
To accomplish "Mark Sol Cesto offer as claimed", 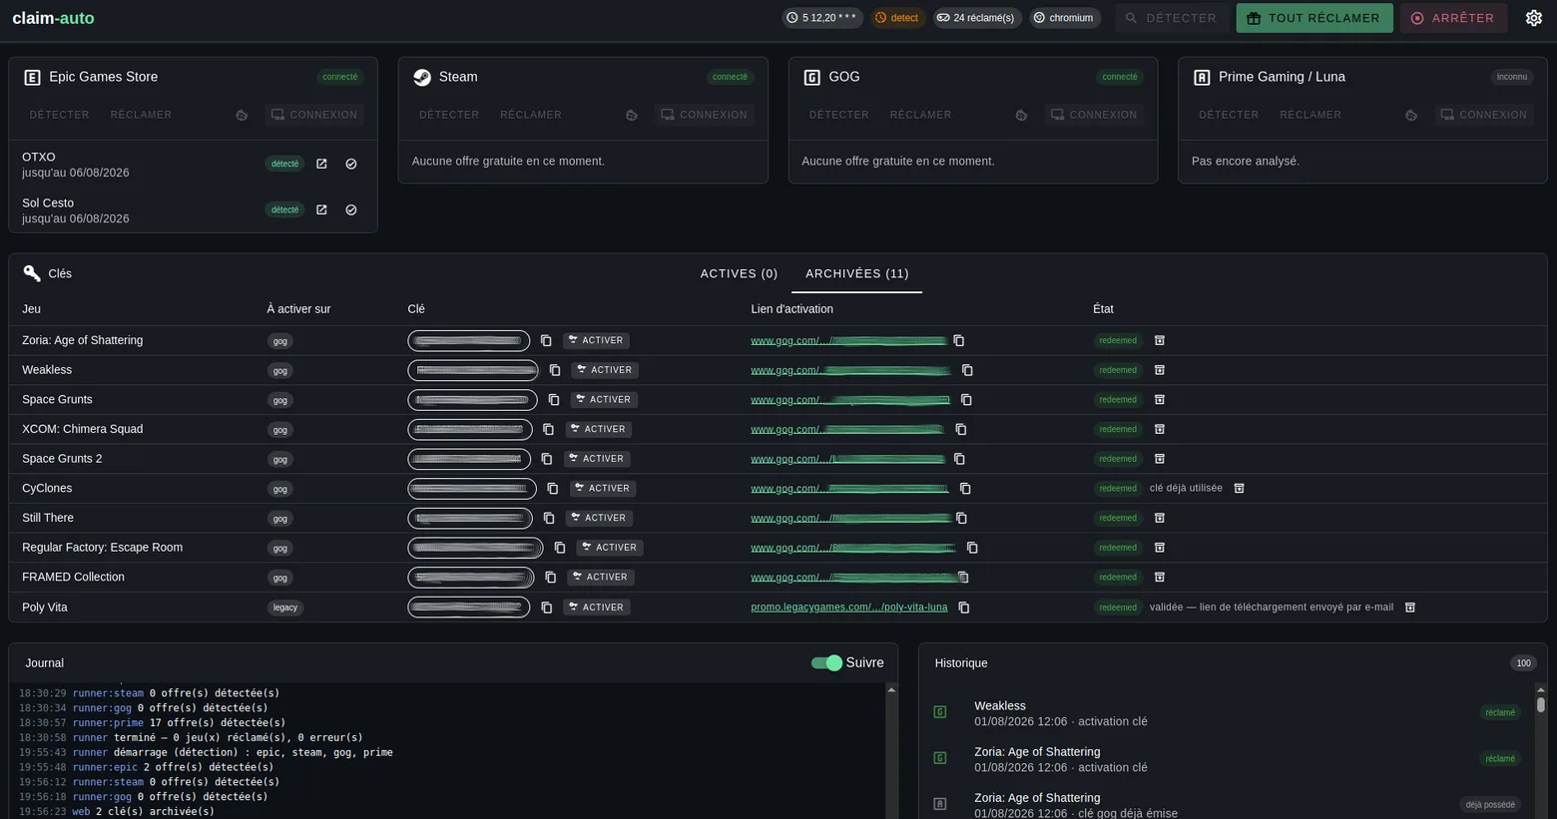I will (x=351, y=209).
